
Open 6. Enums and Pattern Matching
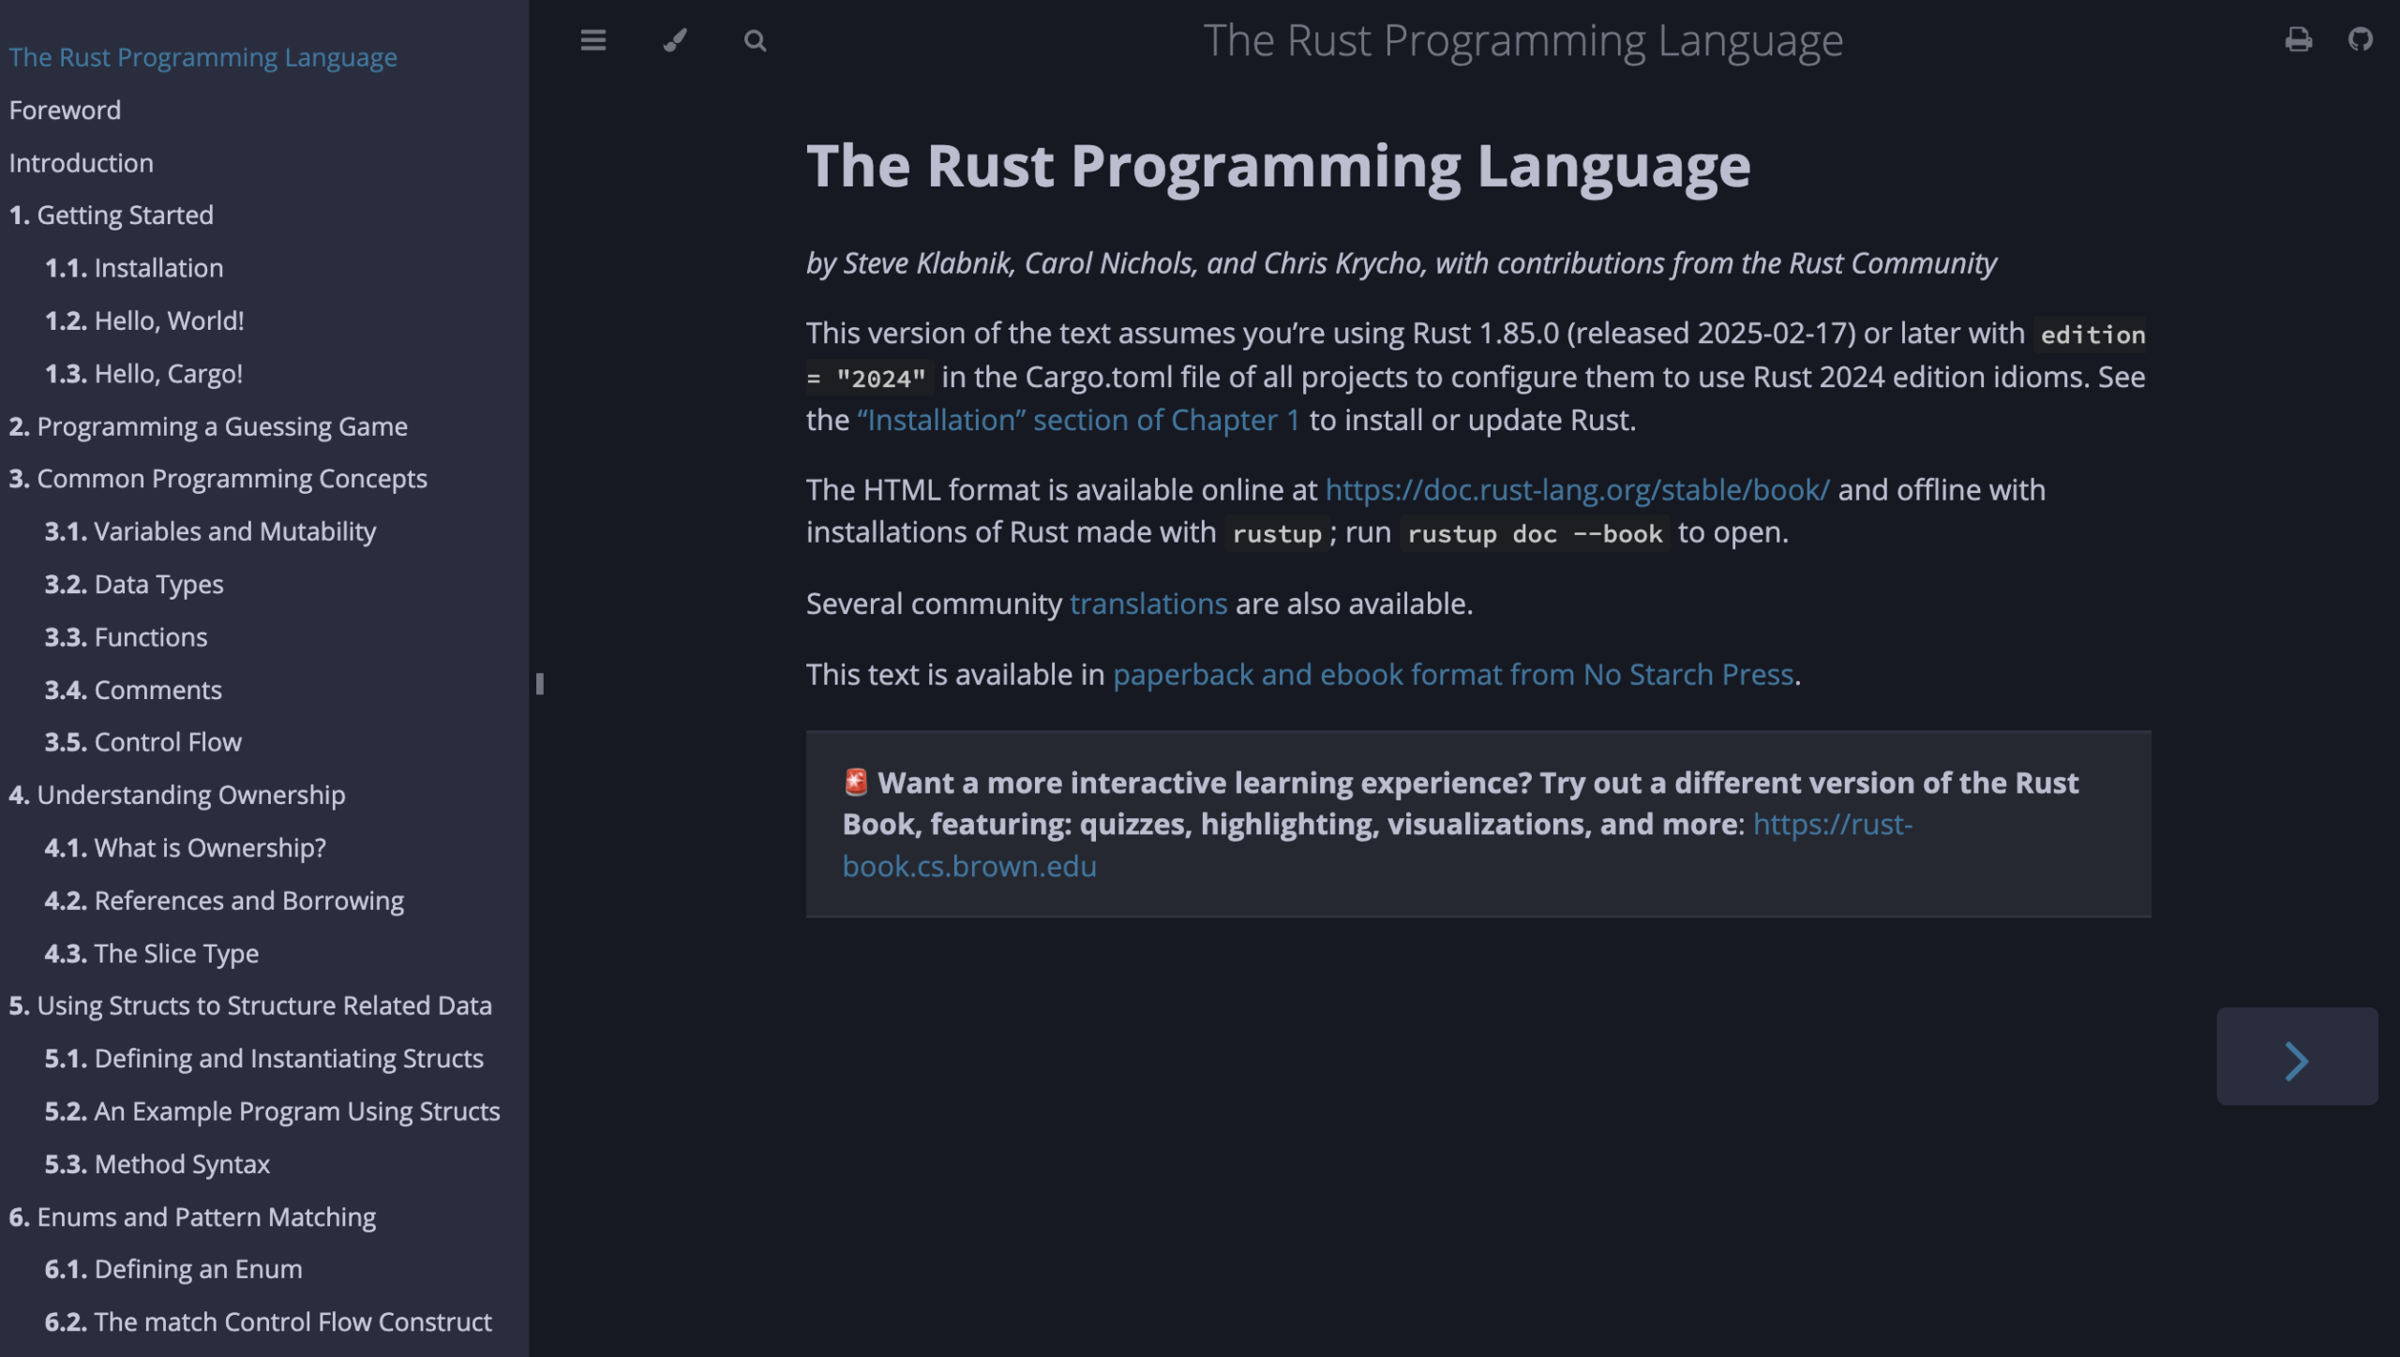(192, 1216)
